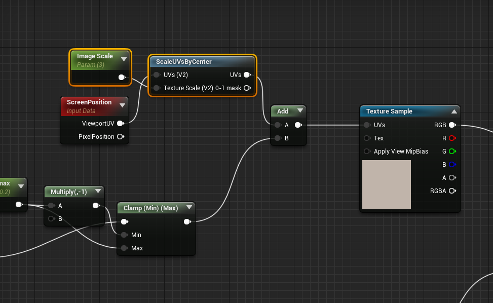Click the (0.2) parameter node output pin
Image resolution: width=493 pixels, height=303 pixels.
[x=19, y=205]
